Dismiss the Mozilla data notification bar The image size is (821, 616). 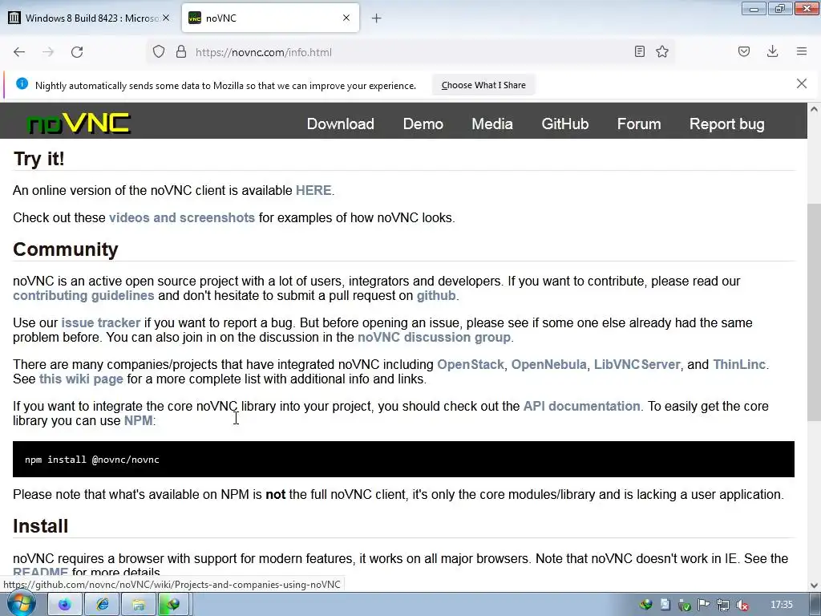802,83
